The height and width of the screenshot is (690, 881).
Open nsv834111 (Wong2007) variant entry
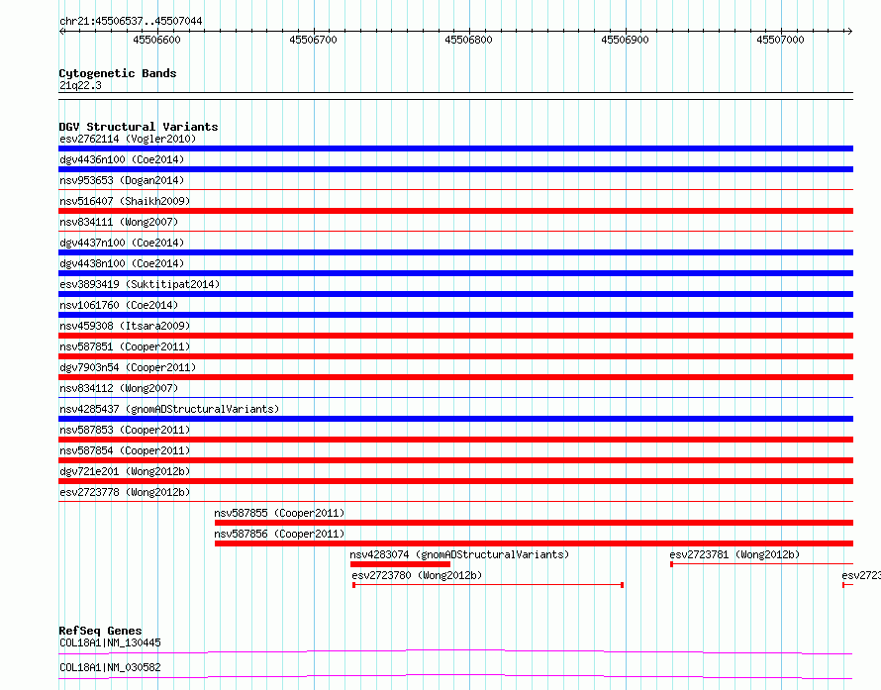click(119, 222)
